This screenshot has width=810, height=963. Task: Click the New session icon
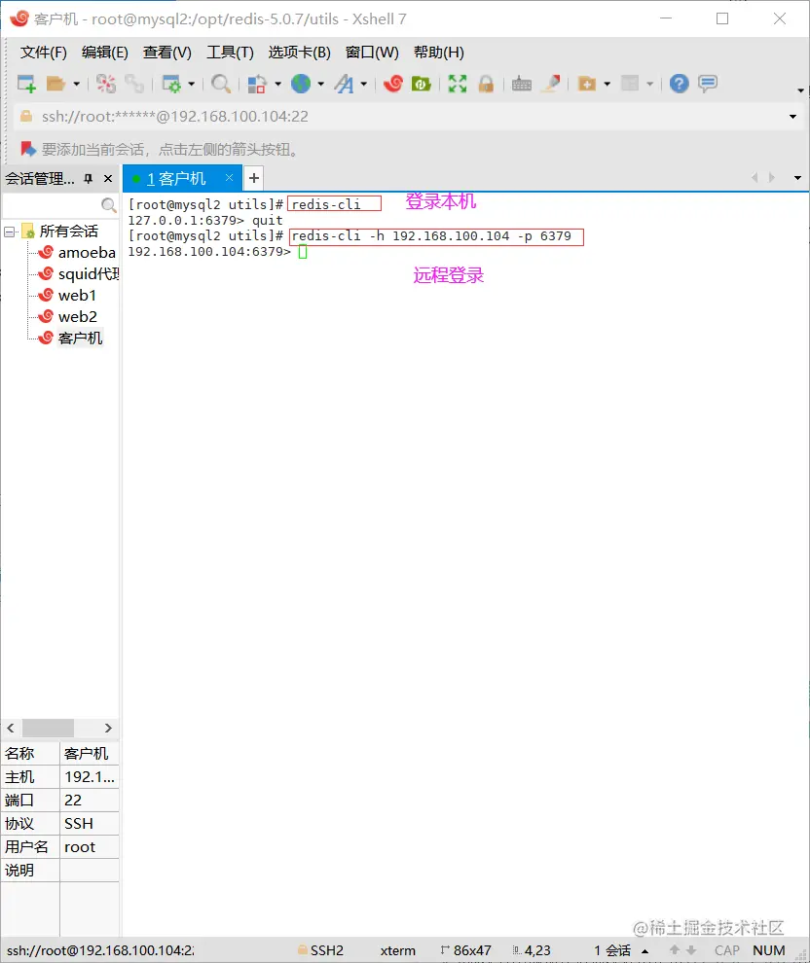[x=26, y=84]
